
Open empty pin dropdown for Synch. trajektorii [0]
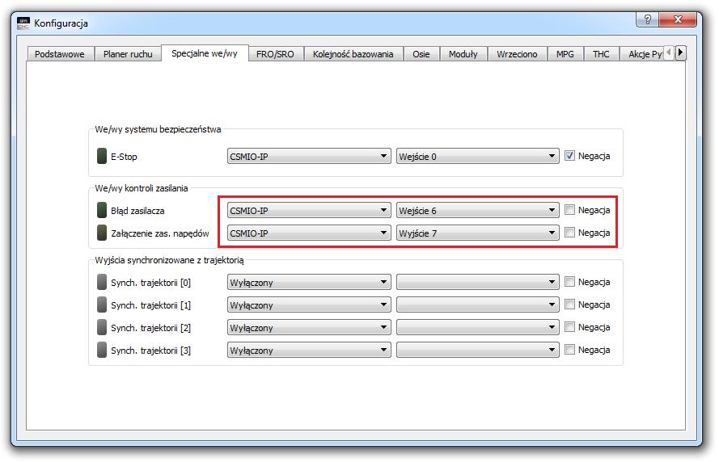[x=477, y=282]
